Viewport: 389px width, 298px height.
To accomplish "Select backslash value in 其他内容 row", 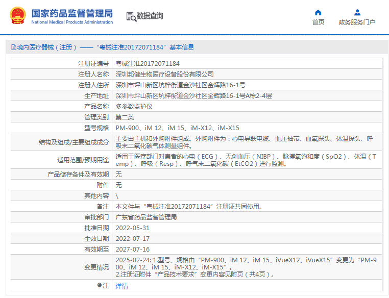I will 117,196.
